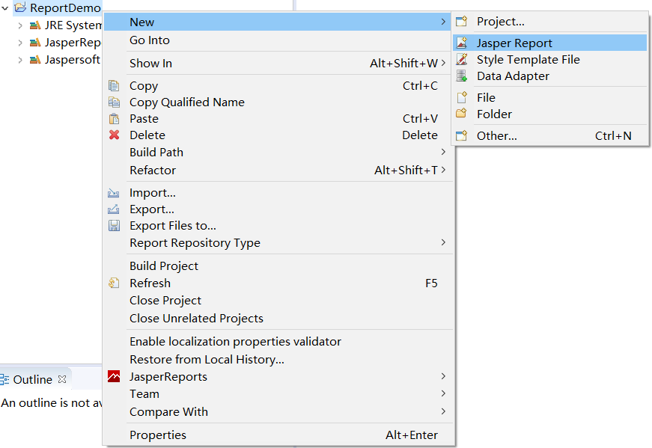Select the ReportDemo project in tree
652x448 pixels.
tap(65, 8)
